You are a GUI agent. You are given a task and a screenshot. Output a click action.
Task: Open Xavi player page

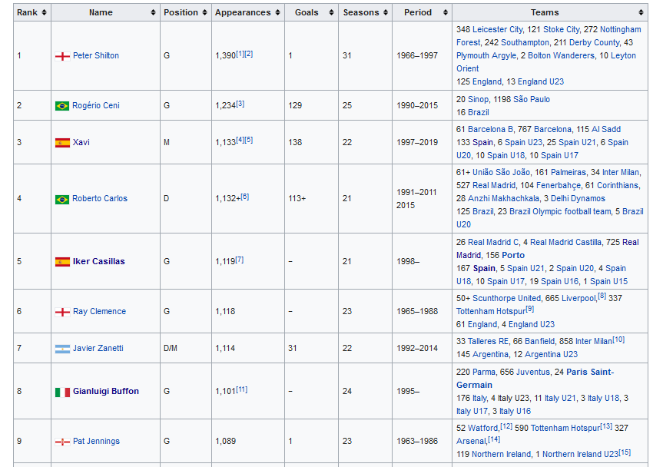[x=81, y=142]
